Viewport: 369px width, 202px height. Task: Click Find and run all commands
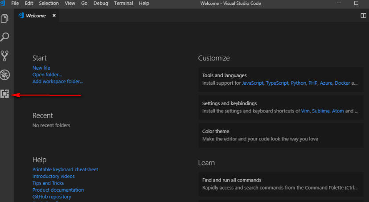point(231,180)
